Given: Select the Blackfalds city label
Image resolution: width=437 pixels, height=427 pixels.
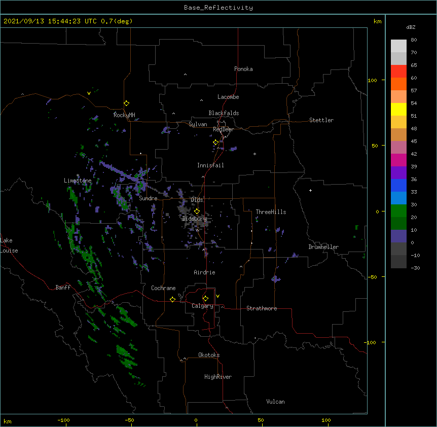Looking at the screenshot, I should click(x=224, y=113).
